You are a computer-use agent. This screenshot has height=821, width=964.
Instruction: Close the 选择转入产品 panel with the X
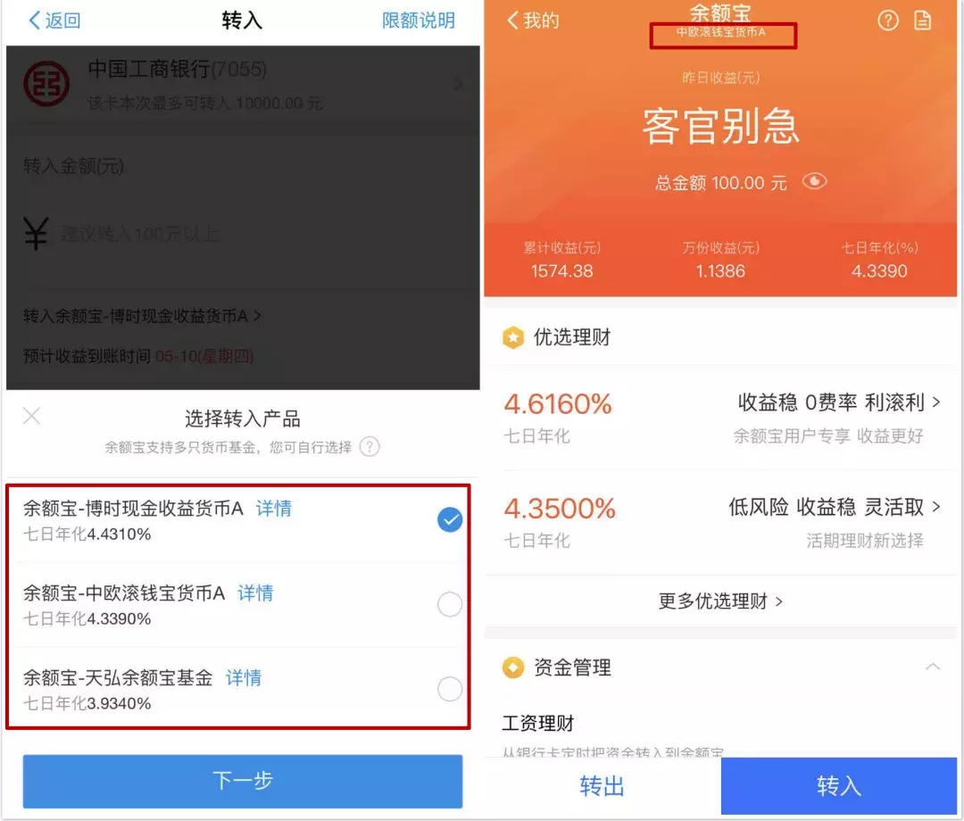click(x=31, y=416)
